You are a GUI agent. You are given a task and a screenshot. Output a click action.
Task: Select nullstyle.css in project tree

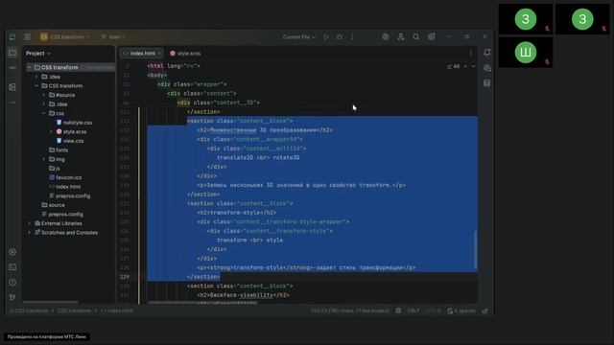74,123
